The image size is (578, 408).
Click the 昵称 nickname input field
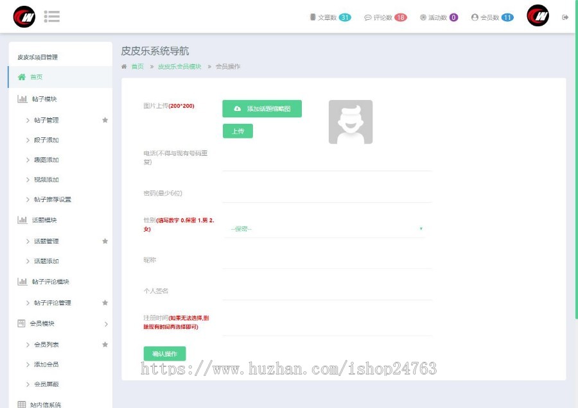(x=326, y=260)
